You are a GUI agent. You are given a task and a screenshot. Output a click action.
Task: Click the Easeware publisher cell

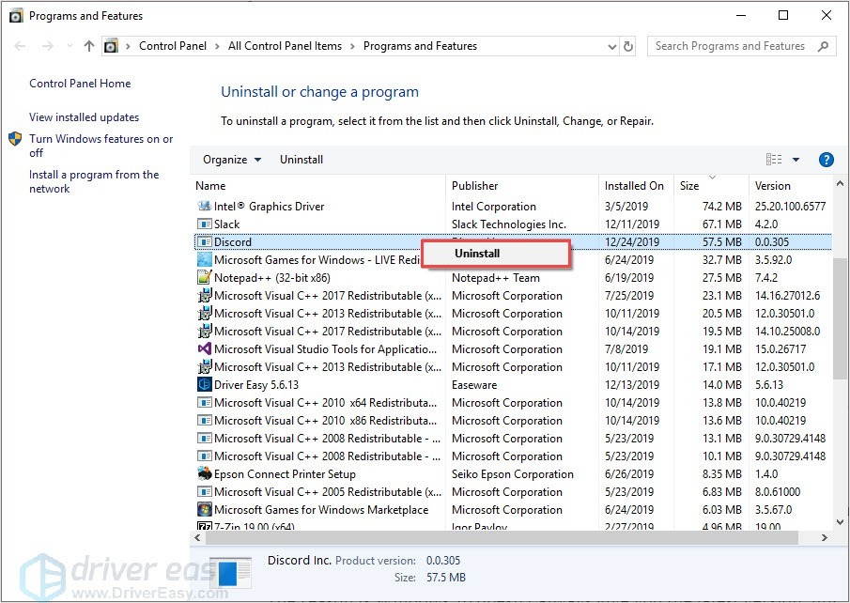(x=474, y=384)
